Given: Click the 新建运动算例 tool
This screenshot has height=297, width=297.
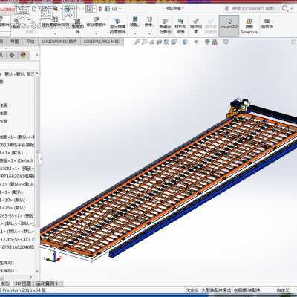Looking at the screenshot, I should point(165,26).
